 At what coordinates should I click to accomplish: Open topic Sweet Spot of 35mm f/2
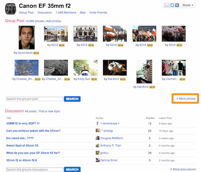coord(22,145)
